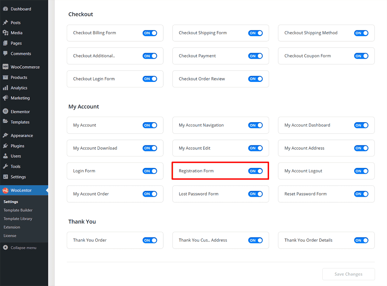Click the WooCommerce logo icon

(6, 67)
